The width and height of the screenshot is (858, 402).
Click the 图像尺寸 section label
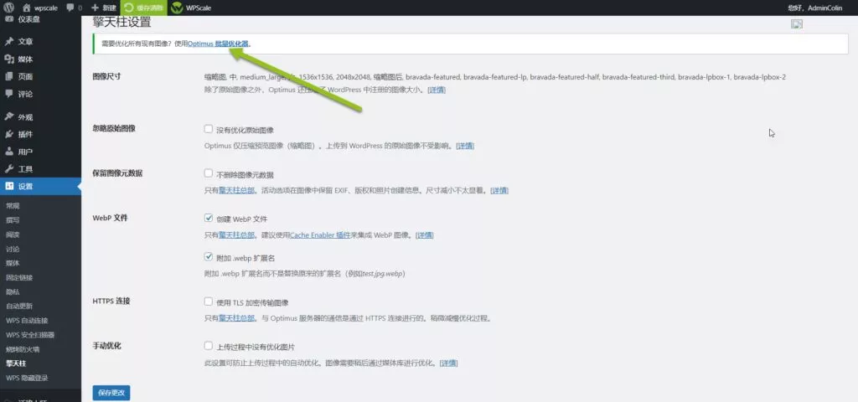pyautogui.click(x=106, y=76)
